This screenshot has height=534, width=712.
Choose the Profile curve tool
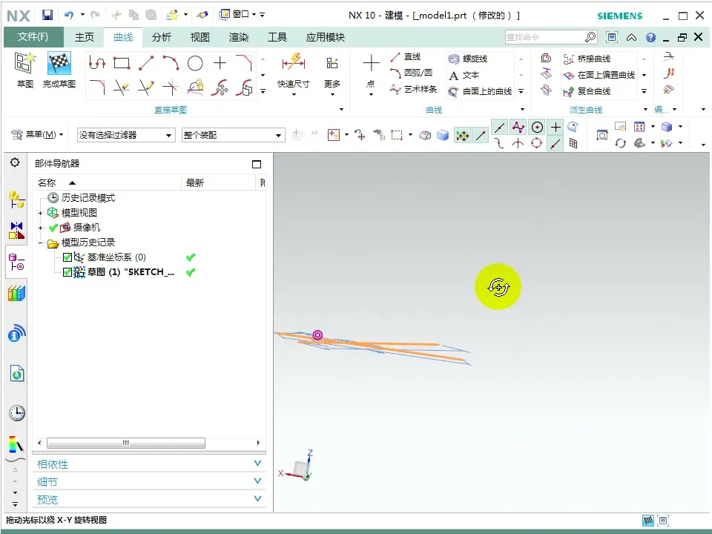click(97, 64)
